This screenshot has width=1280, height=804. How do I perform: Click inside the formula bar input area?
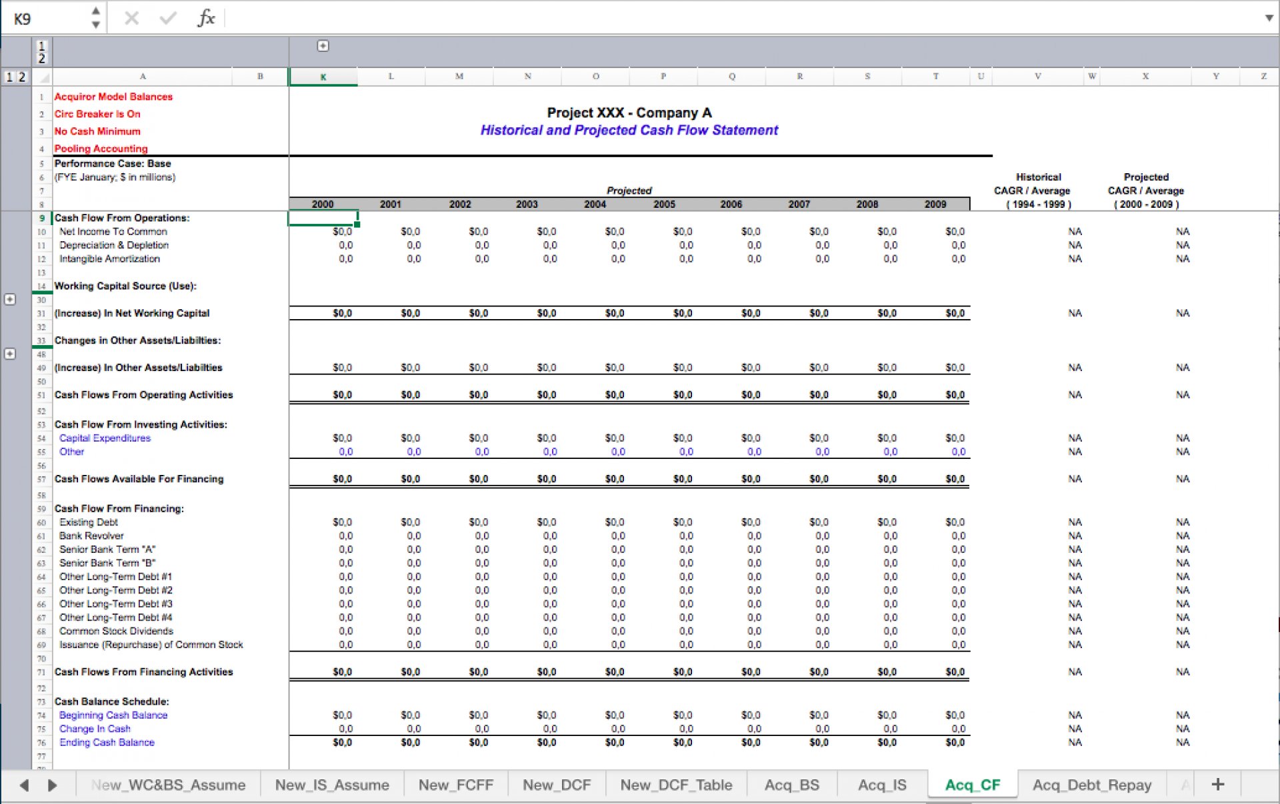pos(743,18)
